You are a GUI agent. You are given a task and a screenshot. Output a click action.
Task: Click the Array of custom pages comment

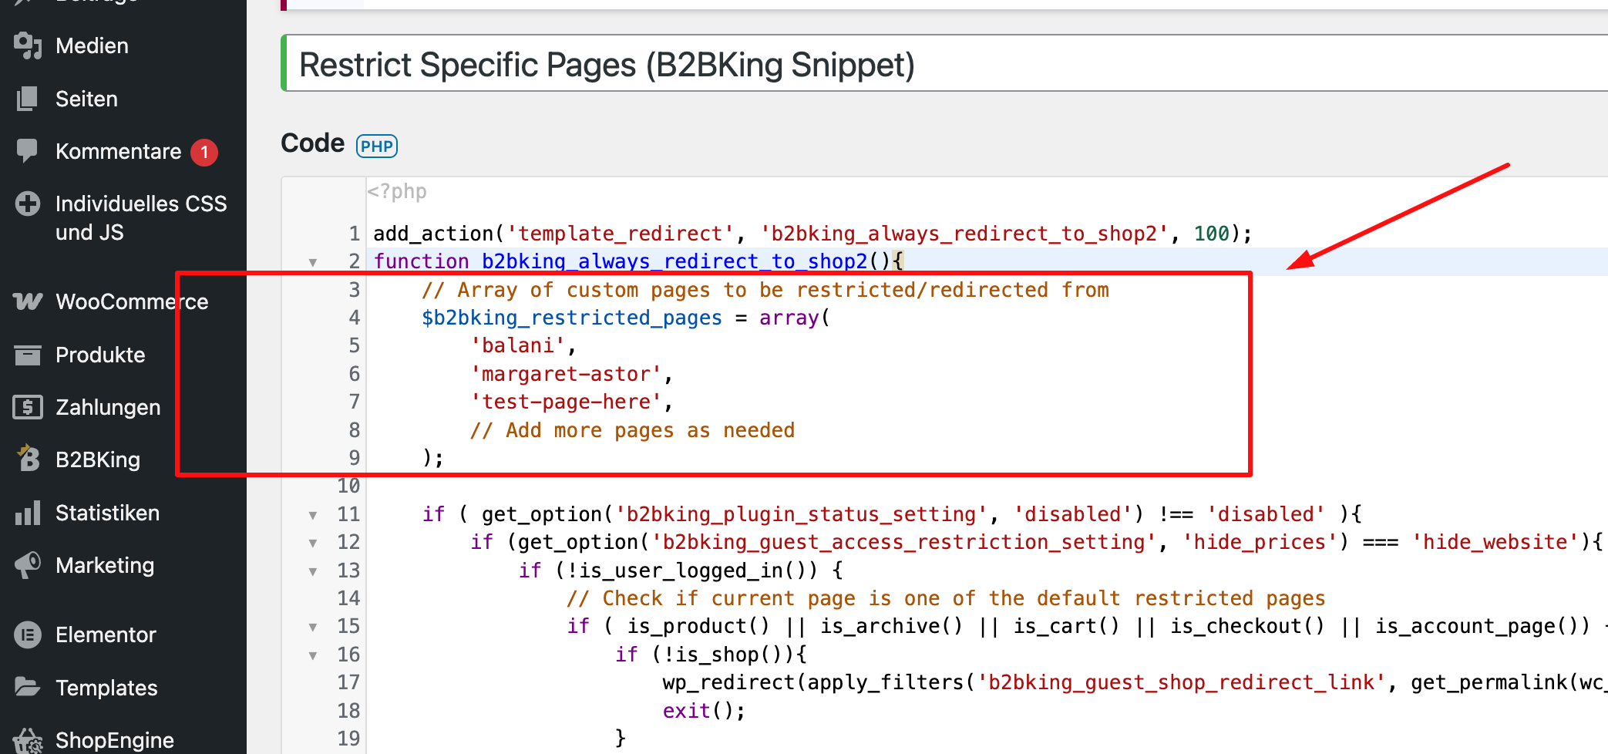pos(765,290)
